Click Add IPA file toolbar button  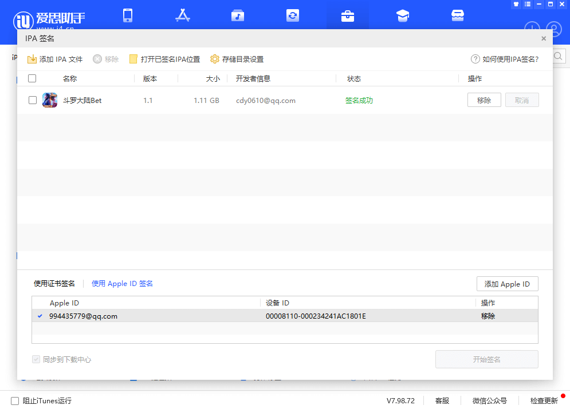click(x=55, y=59)
